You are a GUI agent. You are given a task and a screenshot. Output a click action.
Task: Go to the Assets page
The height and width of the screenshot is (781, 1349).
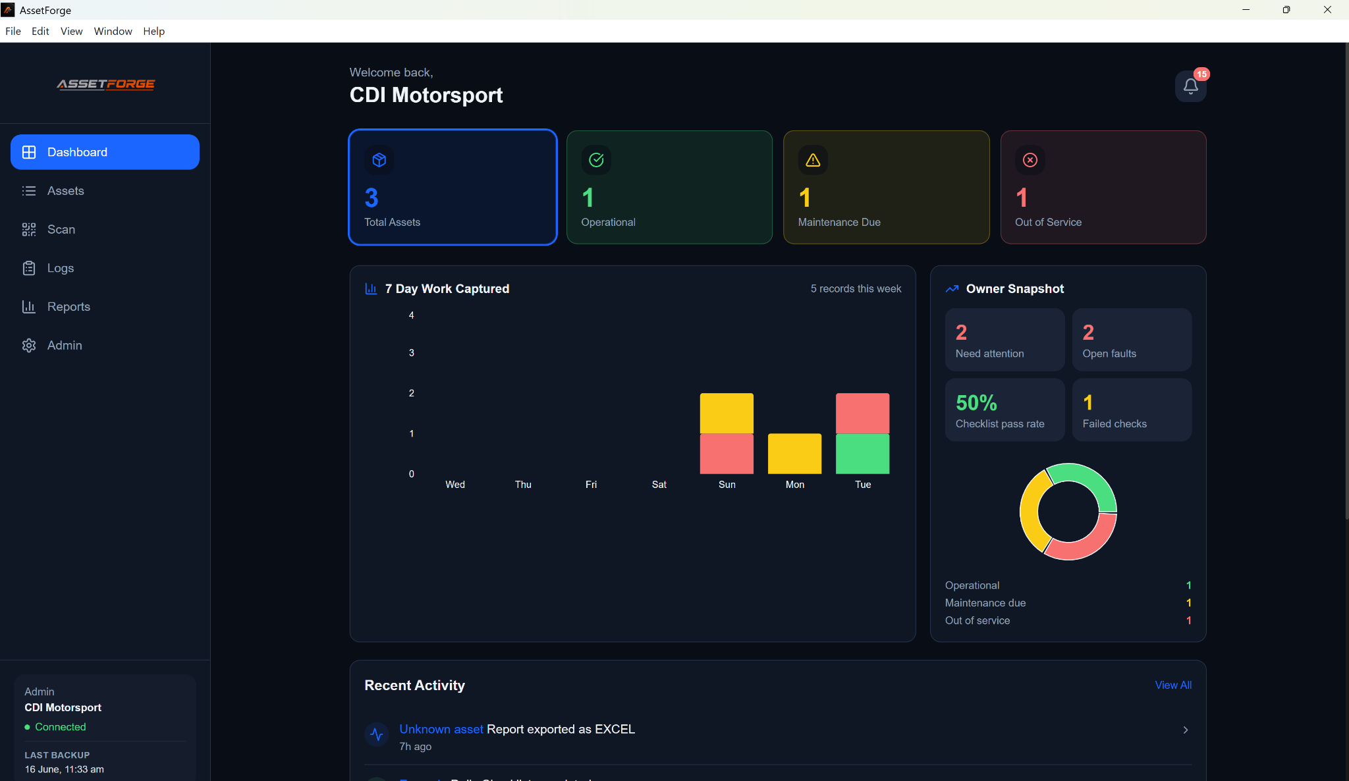click(105, 191)
